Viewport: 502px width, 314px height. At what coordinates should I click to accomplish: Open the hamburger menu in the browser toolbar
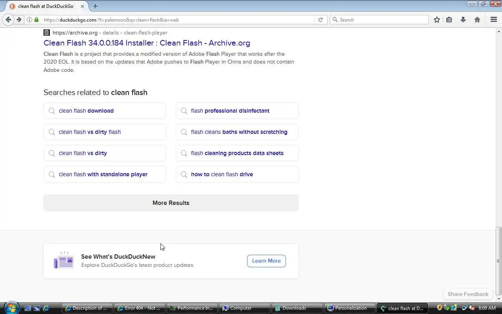pyautogui.click(x=494, y=20)
